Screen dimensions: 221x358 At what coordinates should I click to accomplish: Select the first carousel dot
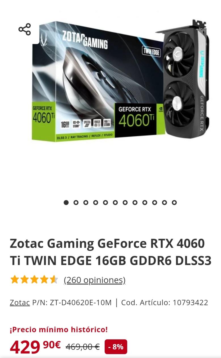66,203
